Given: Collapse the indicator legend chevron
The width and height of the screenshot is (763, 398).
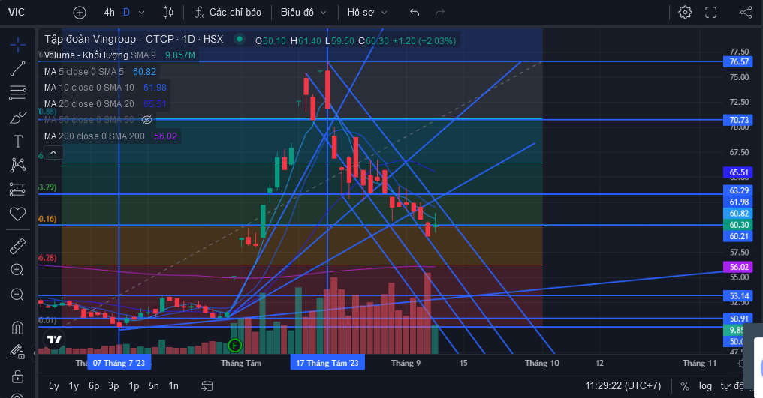Looking at the screenshot, I should click(53, 153).
